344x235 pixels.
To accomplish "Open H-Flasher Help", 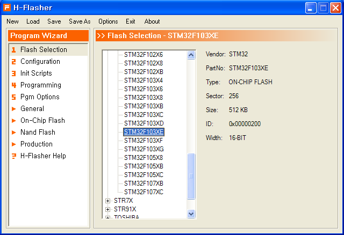I will pos(49,156).
